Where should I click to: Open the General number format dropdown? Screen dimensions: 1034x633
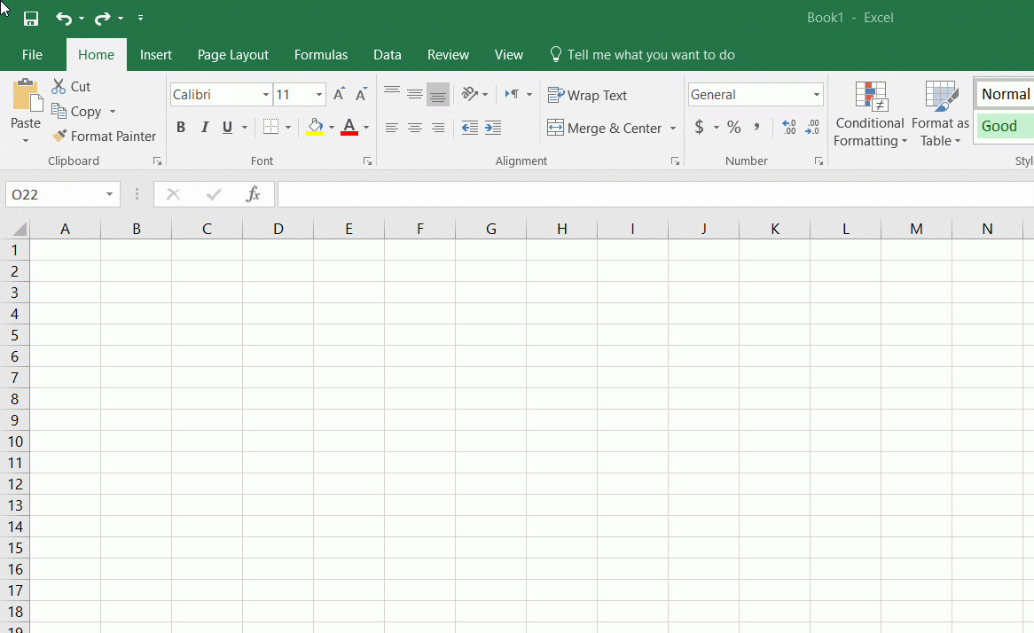(816, 94)
